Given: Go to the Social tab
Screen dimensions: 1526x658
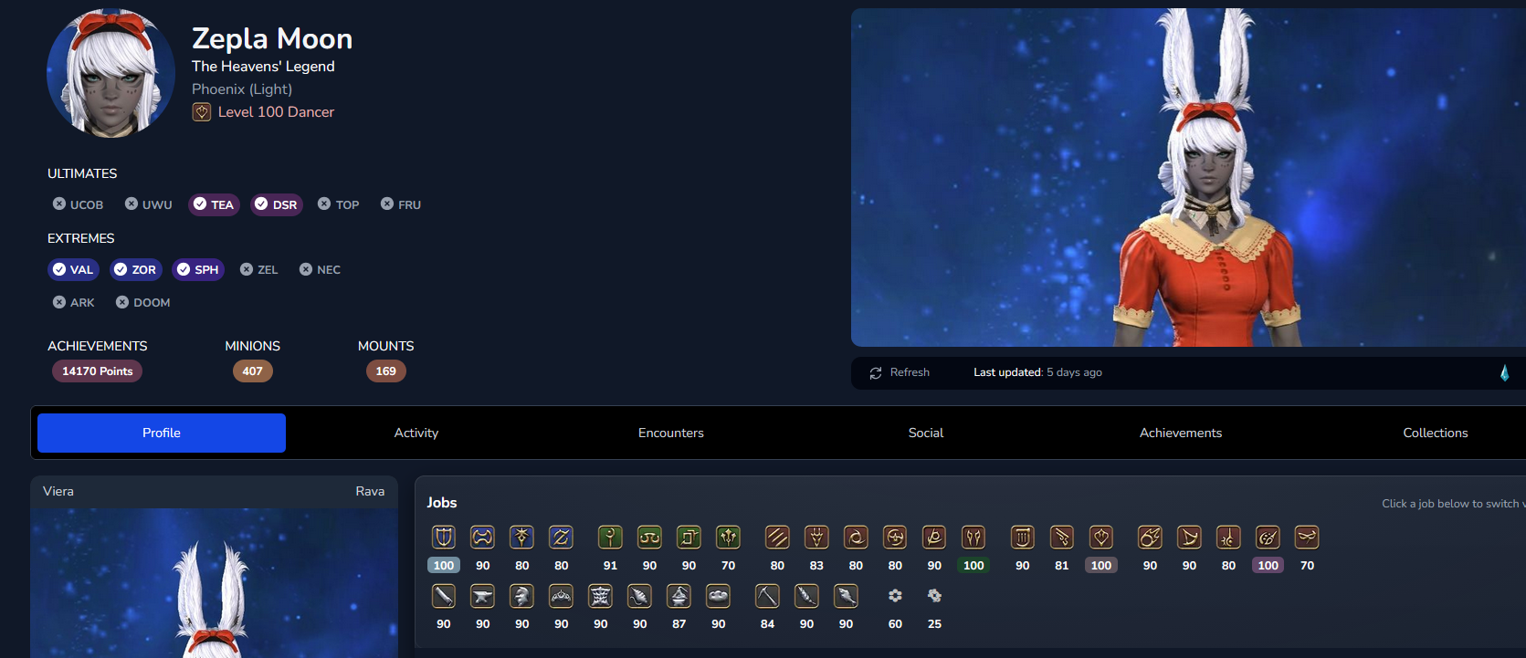Looking at the screenshot, I should click(x=926, y=433).
